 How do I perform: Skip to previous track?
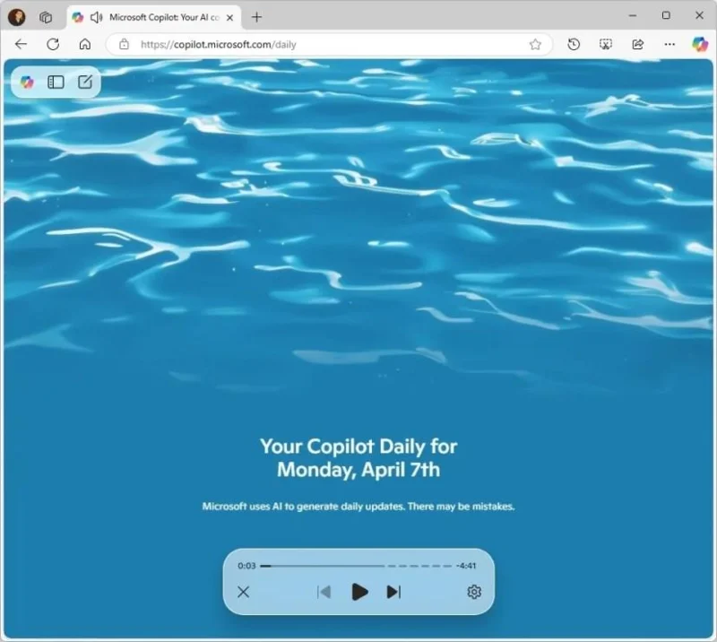tap(324, 592)
